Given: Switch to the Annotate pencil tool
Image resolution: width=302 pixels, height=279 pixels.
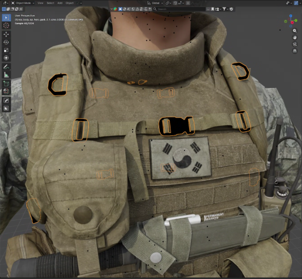Looking at the screenshot, I should 6,67.
